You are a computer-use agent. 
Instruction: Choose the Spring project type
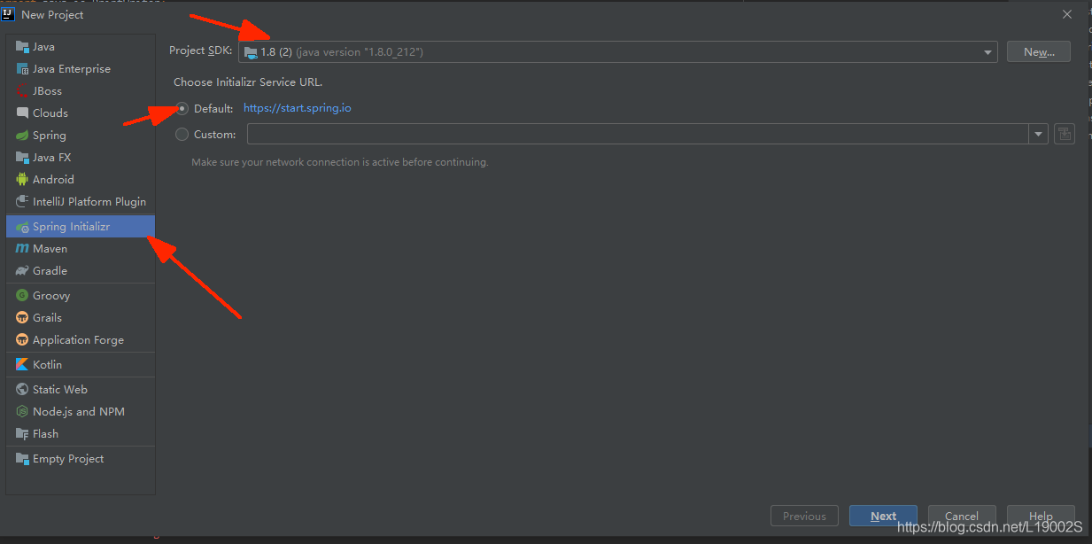[x=81, y=136]
